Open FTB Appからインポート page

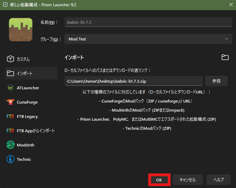tap(31, 131)
